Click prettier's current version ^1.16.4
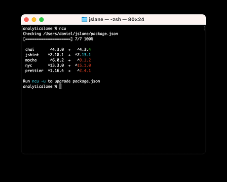 pyautogui.click(x=56, y=71)
